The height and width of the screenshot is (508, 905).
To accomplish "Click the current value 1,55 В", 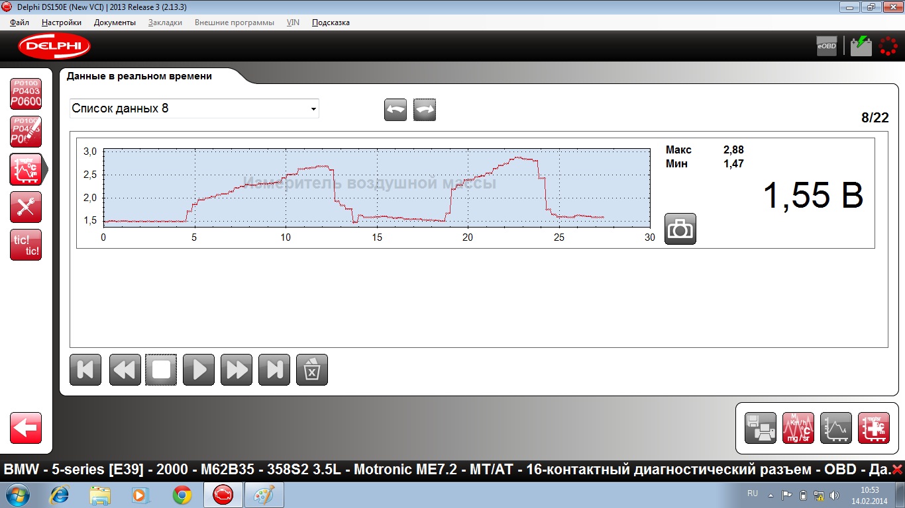I will (814, 195).
